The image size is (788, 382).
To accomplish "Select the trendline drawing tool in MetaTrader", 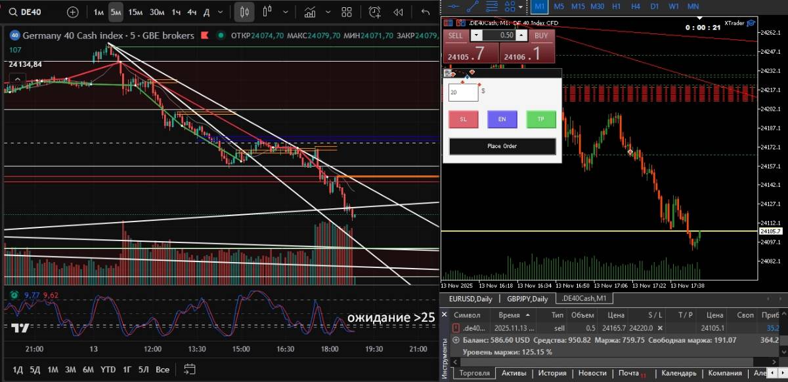I will click(471, 6).
